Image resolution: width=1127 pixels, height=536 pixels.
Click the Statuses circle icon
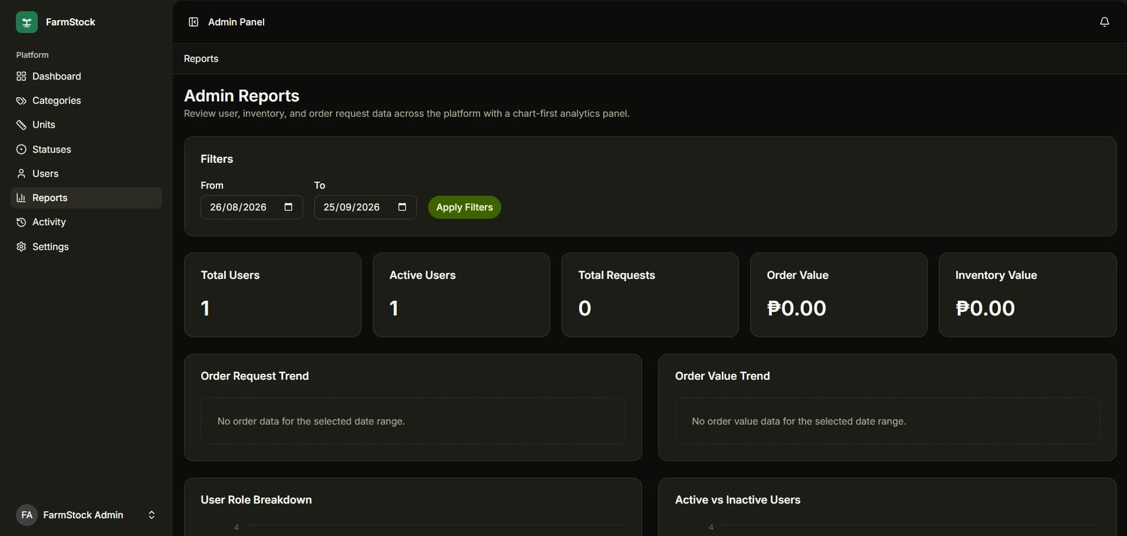point(21,149)
